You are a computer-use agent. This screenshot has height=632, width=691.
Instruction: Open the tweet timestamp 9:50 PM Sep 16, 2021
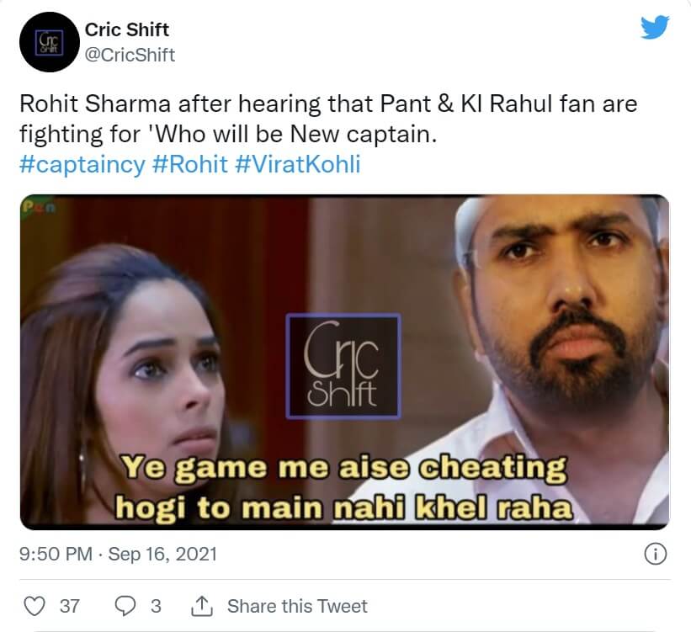point(118,554)
